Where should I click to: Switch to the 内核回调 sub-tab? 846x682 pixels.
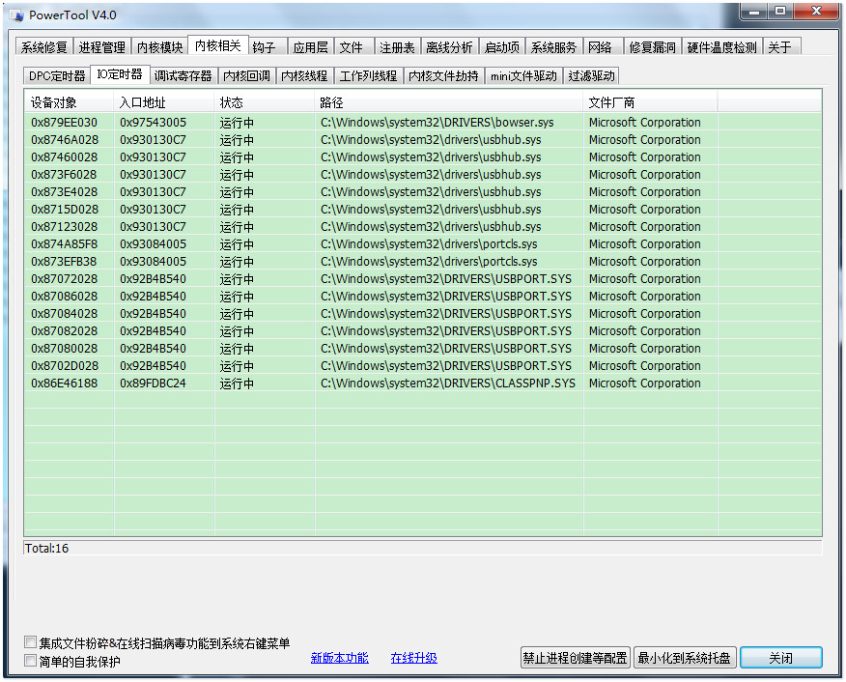click(246, 75)
